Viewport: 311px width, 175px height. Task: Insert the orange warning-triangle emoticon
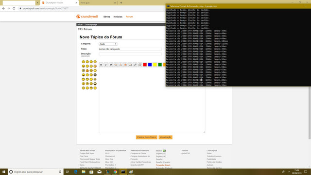[x=87, y=70]
